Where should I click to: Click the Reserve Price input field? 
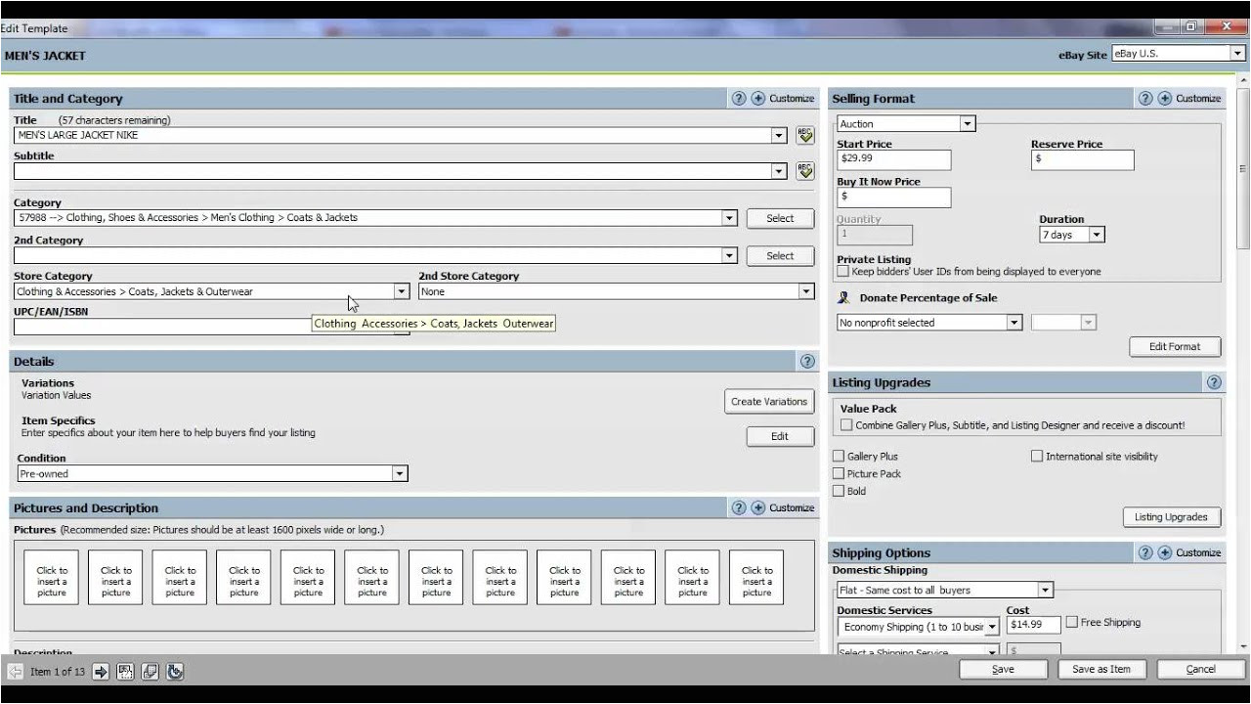click(x=1082, y=159)
